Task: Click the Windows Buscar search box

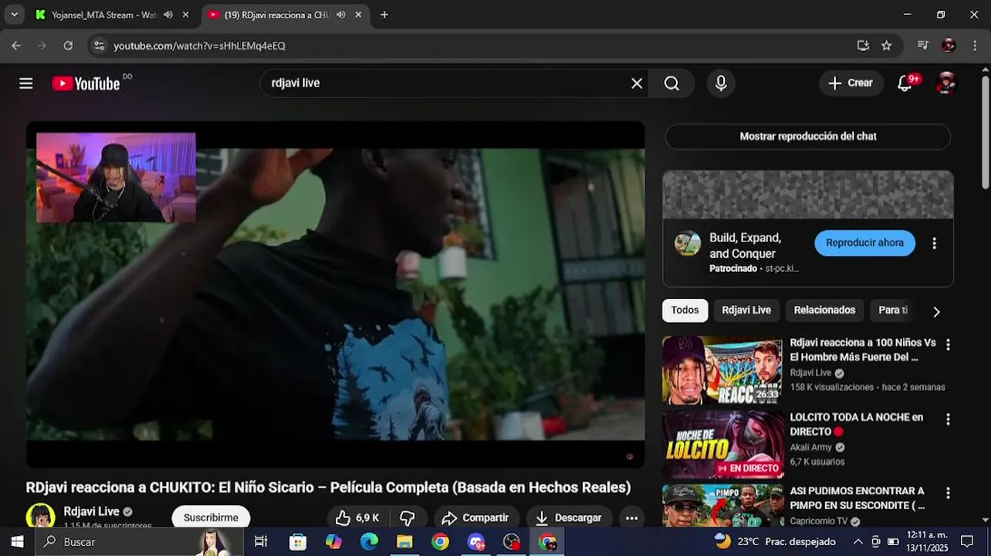Action: (x=139, y=542)
